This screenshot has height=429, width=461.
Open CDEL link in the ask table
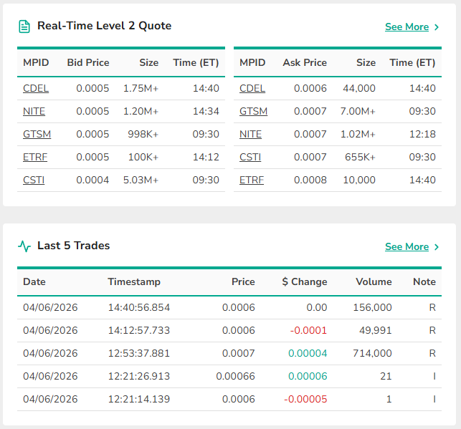(x=252, y=88)
